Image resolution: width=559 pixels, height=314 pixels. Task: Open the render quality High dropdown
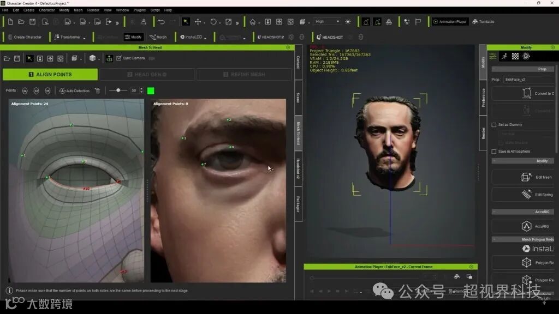pyautogui.click(x=327, y=22)
